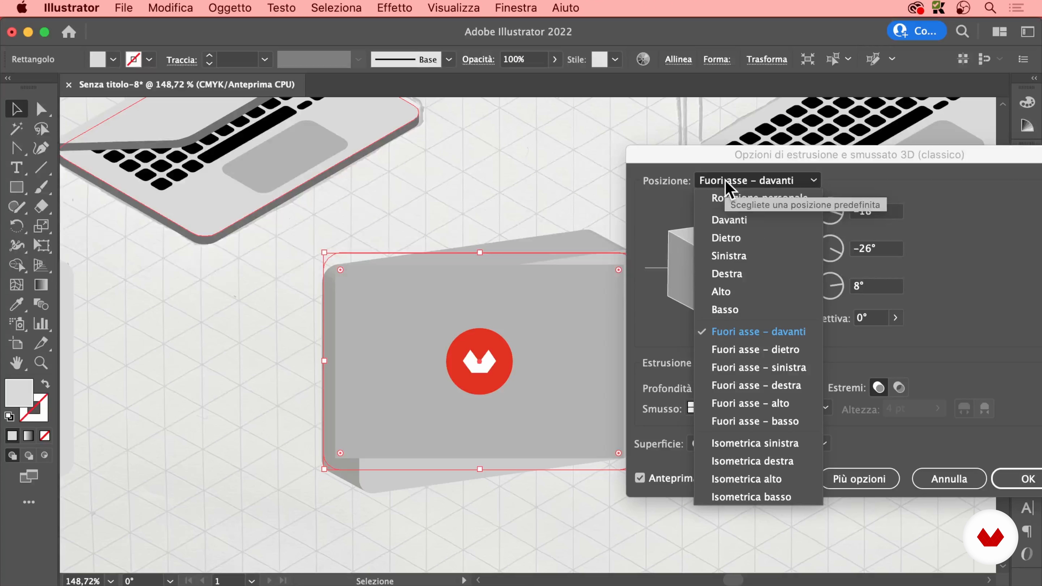Select the Pen tool
This screenshot has height=586, width=1042.
coord(41,148)
